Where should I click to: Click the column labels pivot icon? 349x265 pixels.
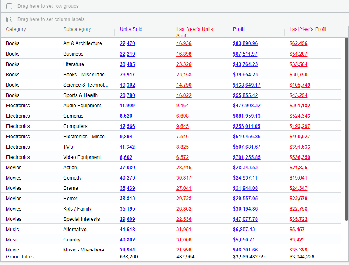pos(9,19)
